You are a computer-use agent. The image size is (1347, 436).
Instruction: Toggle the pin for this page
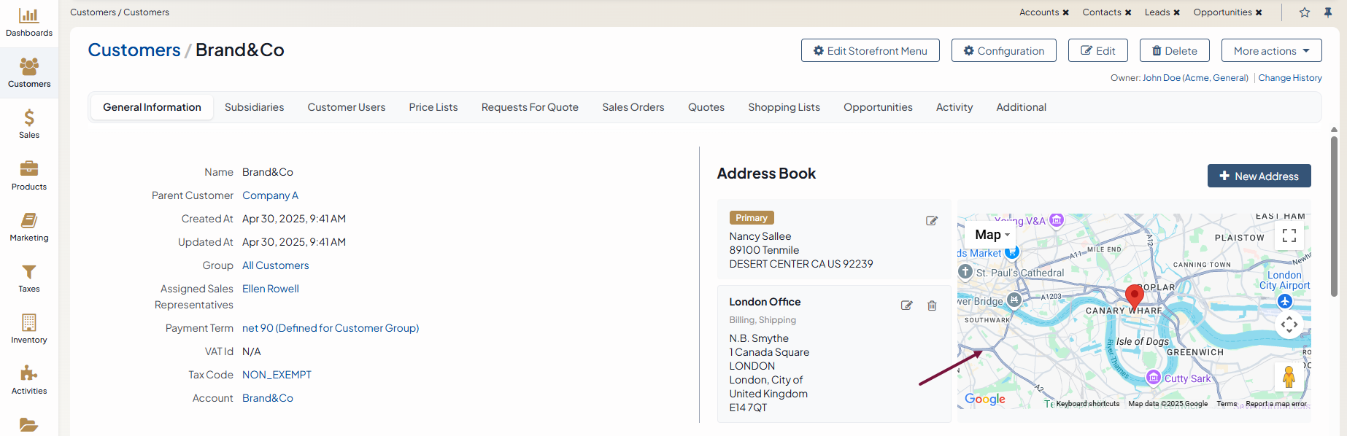coord(1328,12)
